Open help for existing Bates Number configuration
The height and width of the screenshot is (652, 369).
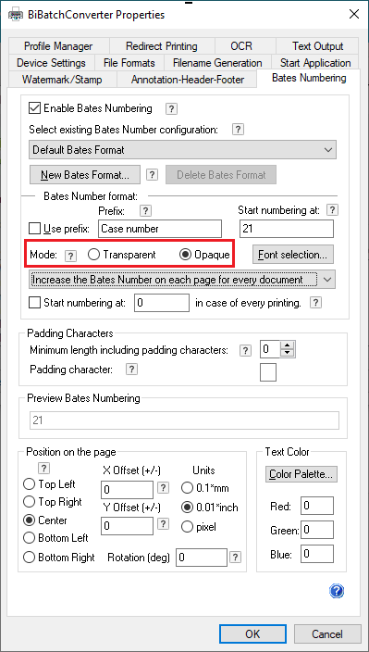click(238, 130)
